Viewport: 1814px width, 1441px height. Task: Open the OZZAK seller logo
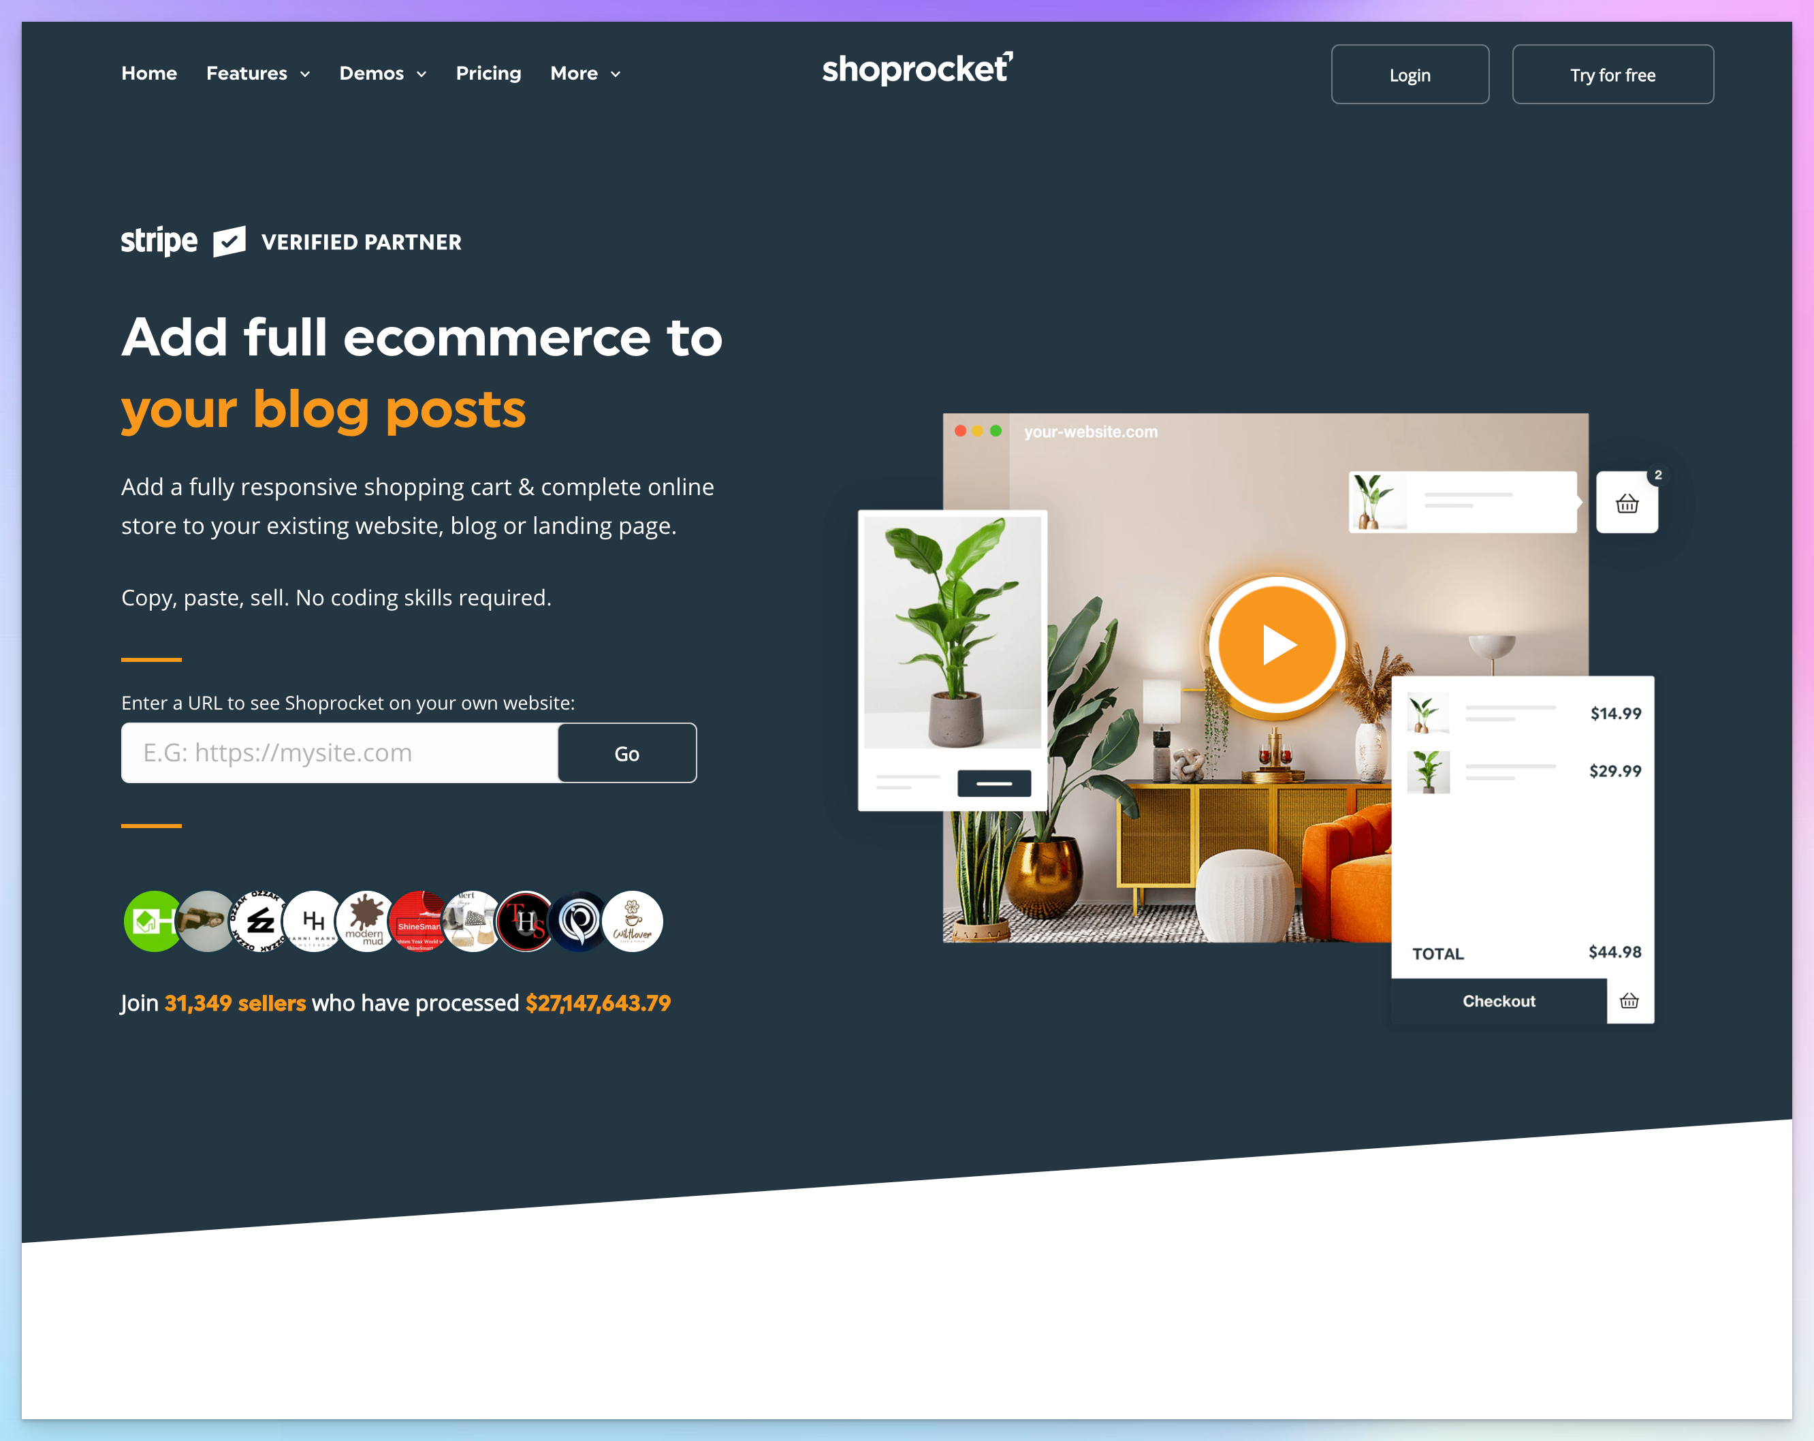point(260,921)
